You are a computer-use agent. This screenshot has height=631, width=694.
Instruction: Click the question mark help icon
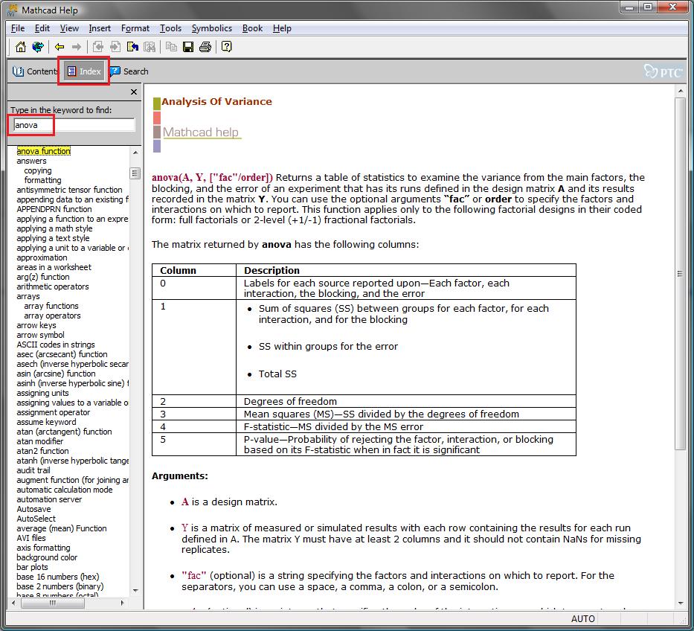(227, 47)
